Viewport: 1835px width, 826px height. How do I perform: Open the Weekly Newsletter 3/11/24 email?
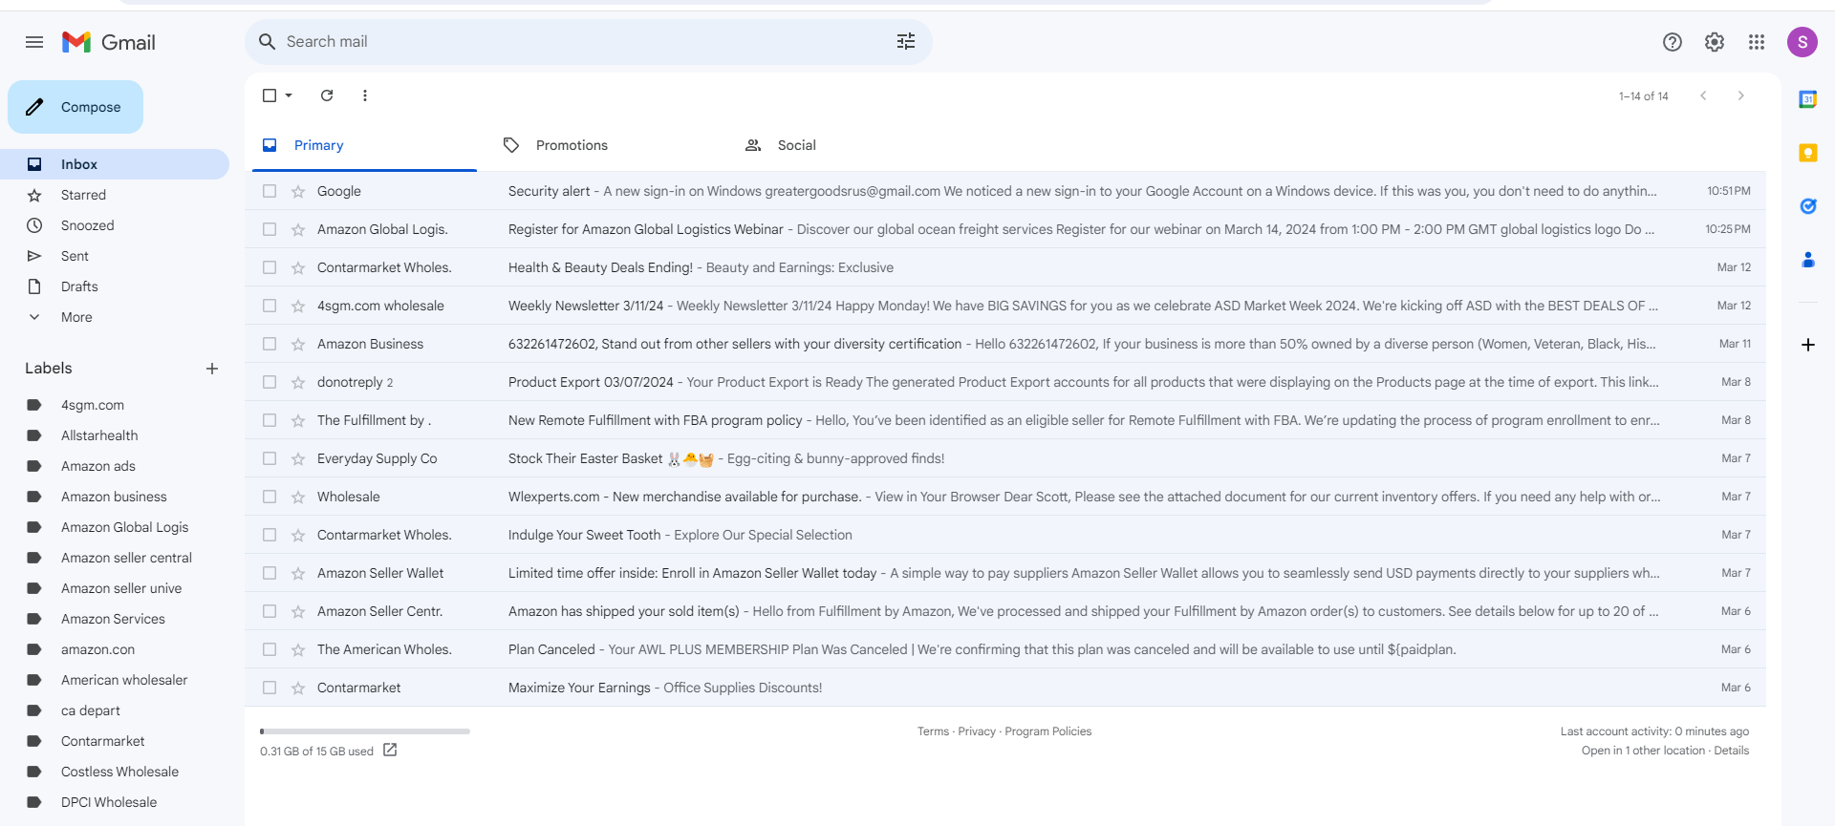[x=1005, y=306]
